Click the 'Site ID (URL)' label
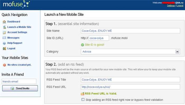 pyautogui.click(x=55, y=38)
